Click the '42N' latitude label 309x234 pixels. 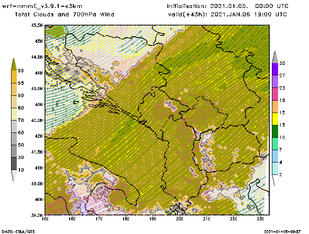(39, 136)
